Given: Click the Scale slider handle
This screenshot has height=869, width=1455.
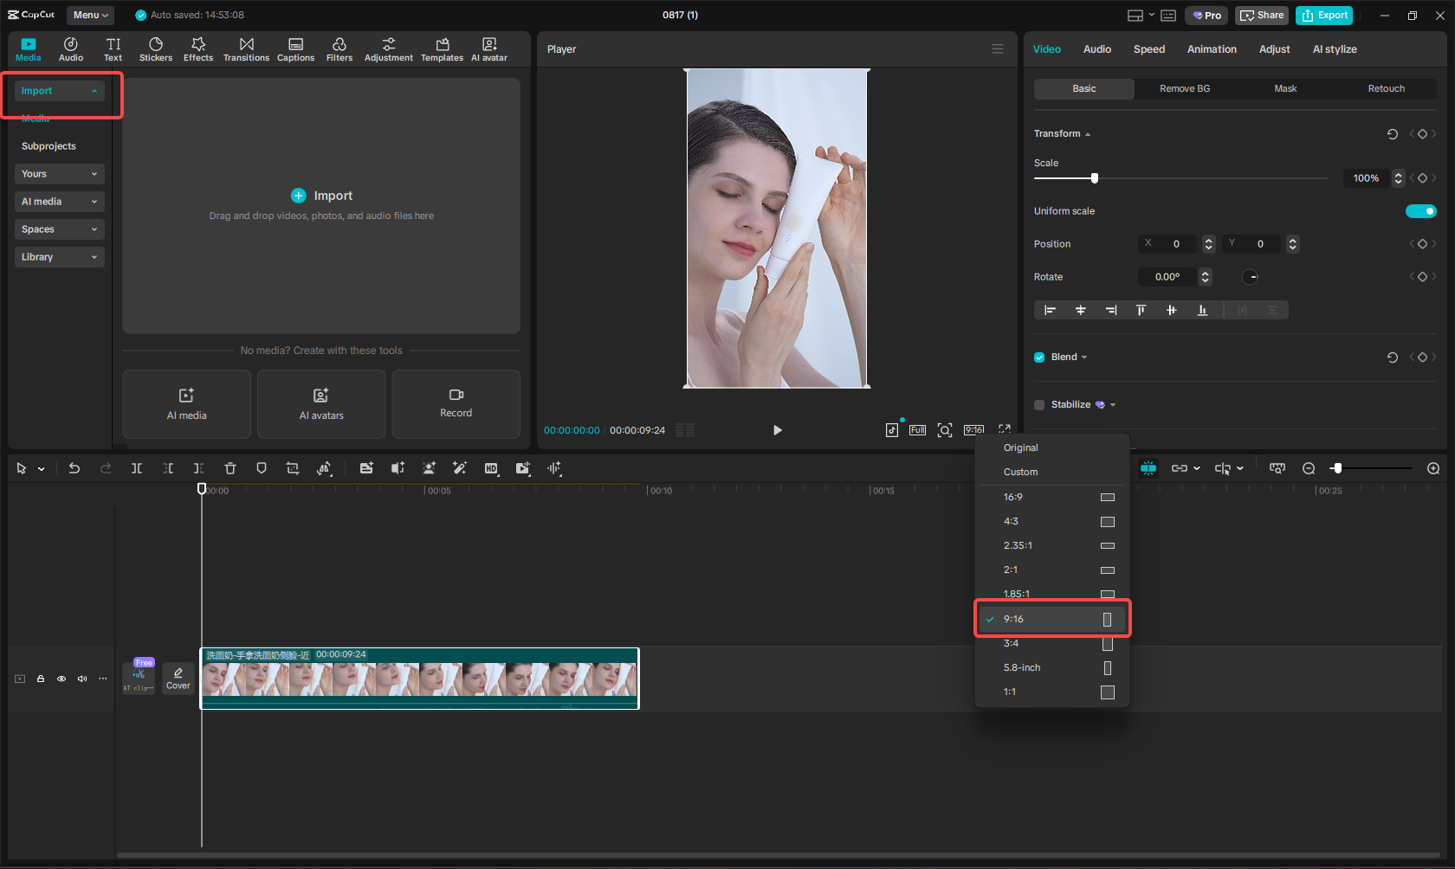Looking at the screenshot, I should (x=1095, y=178).
